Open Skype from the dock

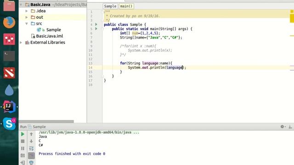[x=9, y=124]
